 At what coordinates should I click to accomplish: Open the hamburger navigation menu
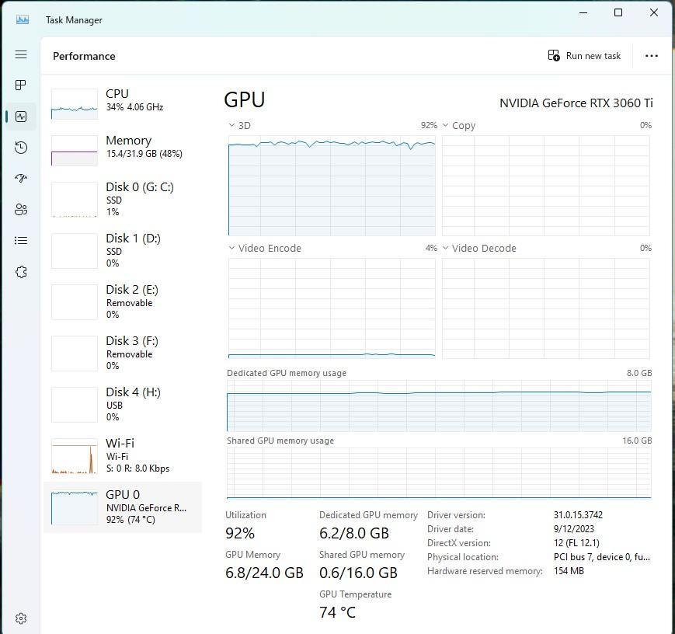[x=21, y=54]
